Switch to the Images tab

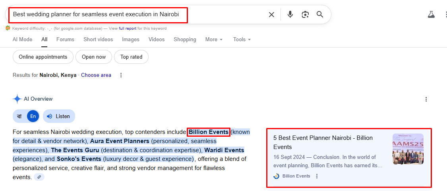[131, 40]
